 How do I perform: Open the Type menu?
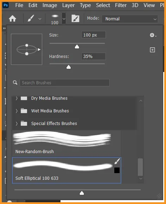pyautogui.click(x=85, y=5)
